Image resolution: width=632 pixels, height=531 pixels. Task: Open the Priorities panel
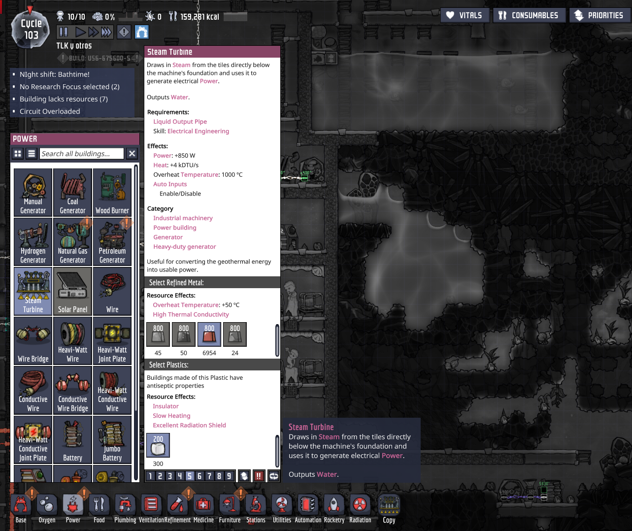(599, 15)
